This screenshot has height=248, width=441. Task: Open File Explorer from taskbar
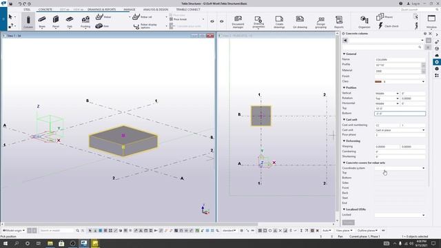[50, 243]
